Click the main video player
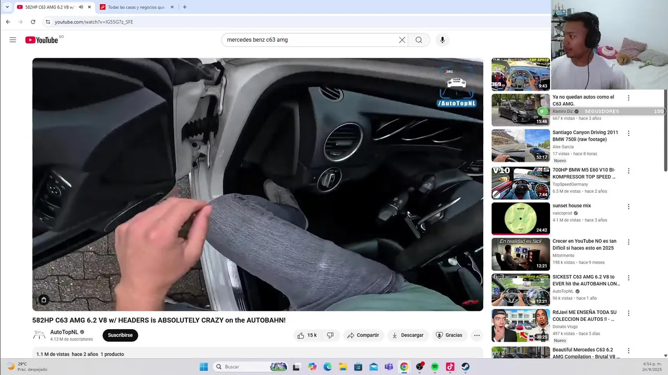Screen dimensions: 668x375 pyautogui.click(x=258, y=184)
